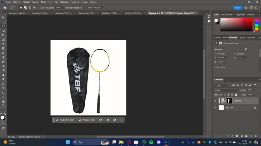Click the add layer style fx icon
Viewport: 261px width, 146px height.
[233, 136]
